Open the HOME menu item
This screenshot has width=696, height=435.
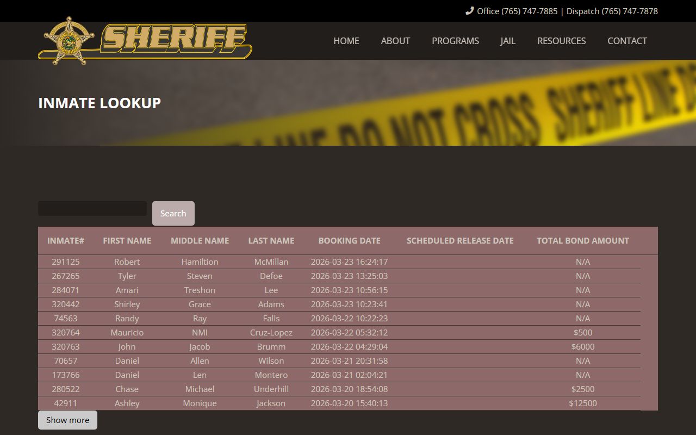(346, 41)
